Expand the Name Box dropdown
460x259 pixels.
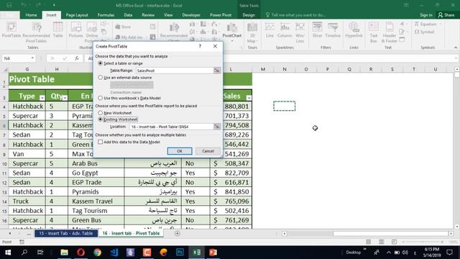coord(32,58)
